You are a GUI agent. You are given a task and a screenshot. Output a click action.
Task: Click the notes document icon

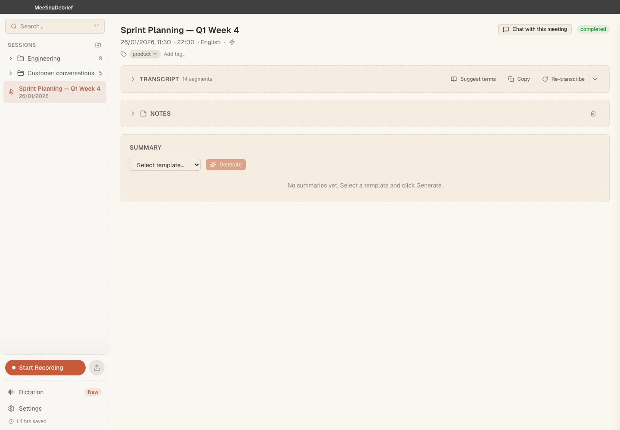[x=143, y=114]
